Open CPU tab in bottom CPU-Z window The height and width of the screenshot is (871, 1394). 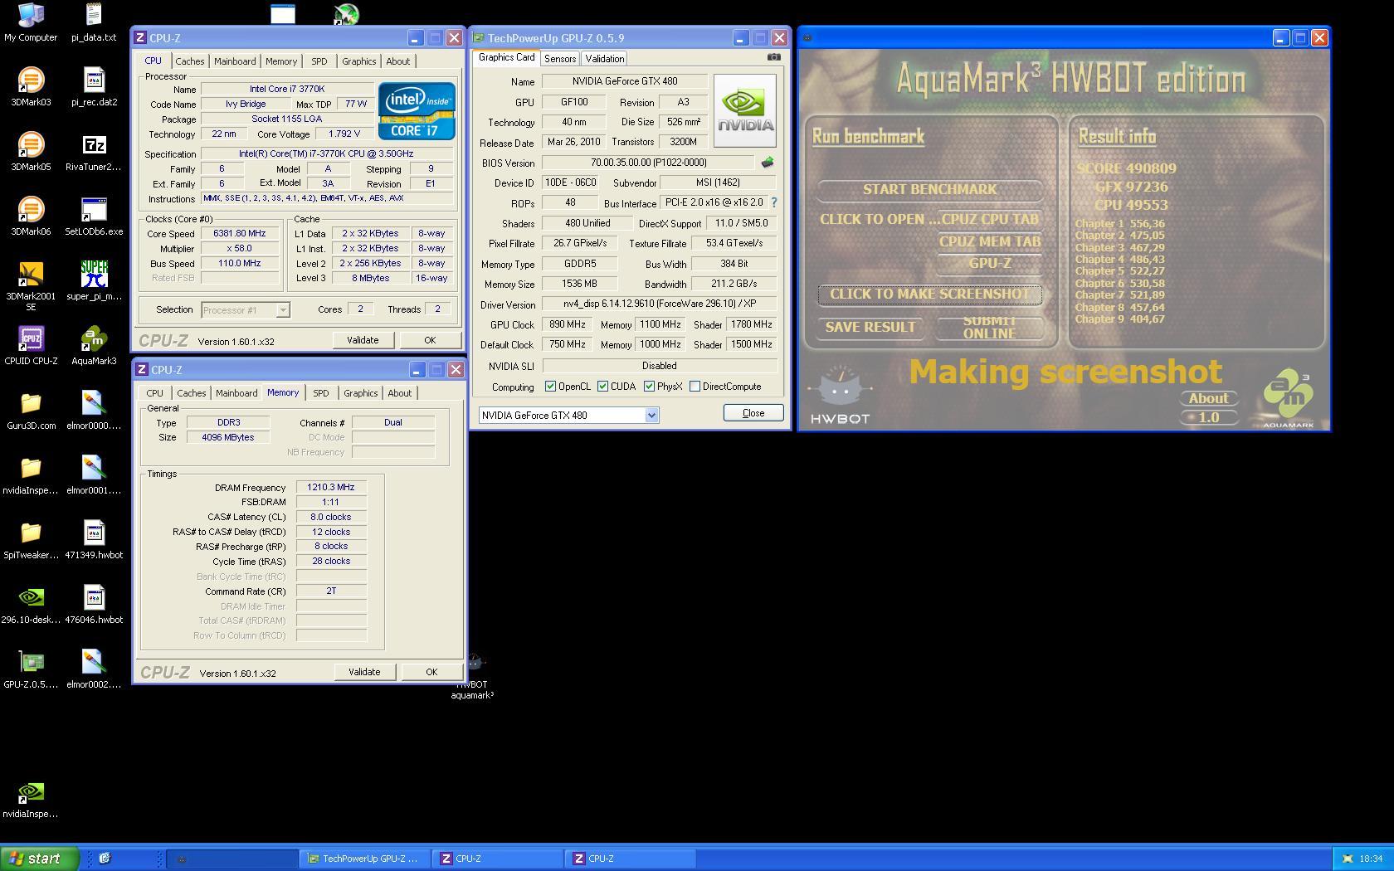coord(154,393)
